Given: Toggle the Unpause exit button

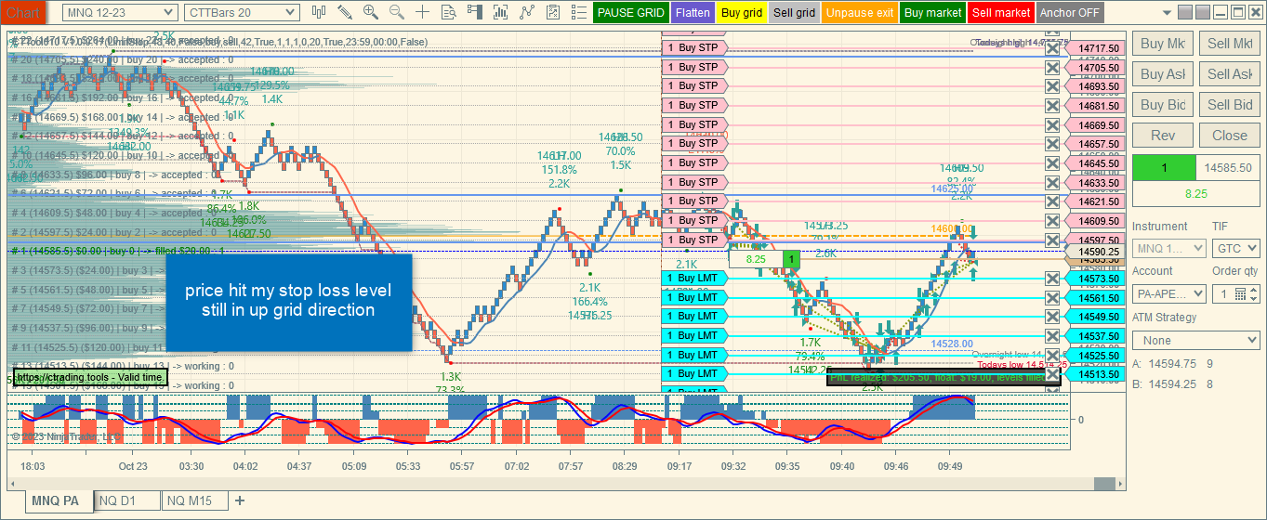Looking at the screenshot, I should pos(859,13).
